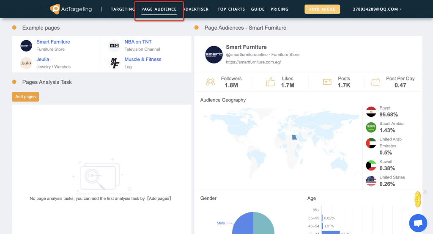433x234 pixels.
Task: Open the NBA on TNT page link
Action: coord(138,42)
